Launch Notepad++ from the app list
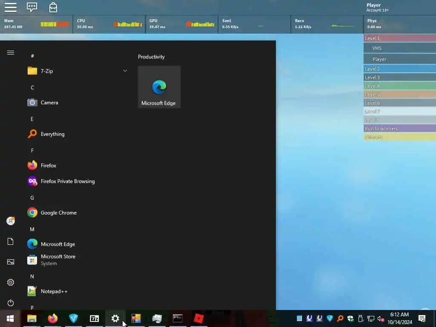436x327 pixels. point(78,291)
